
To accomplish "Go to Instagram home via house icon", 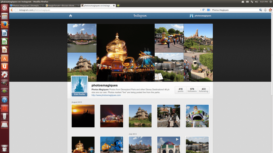I will (x=70, y=16).
